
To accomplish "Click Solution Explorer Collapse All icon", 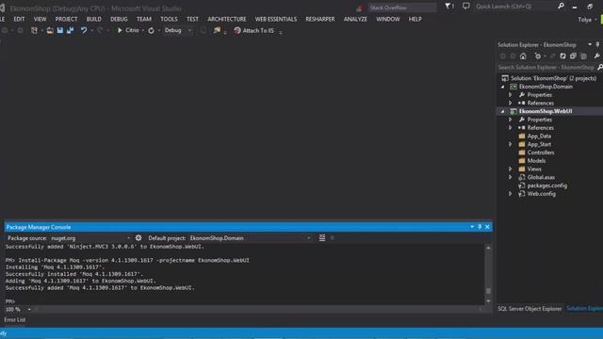I will tap(573, 56).
